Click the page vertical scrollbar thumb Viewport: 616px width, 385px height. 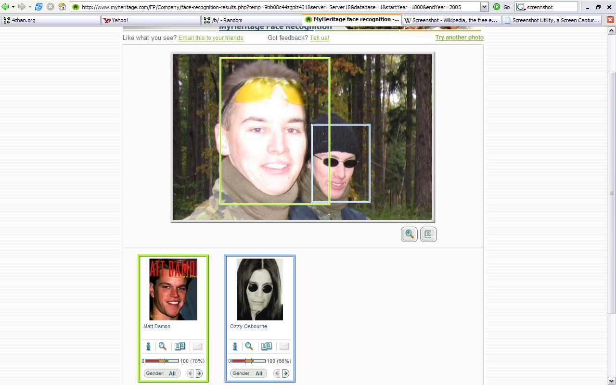612,192
